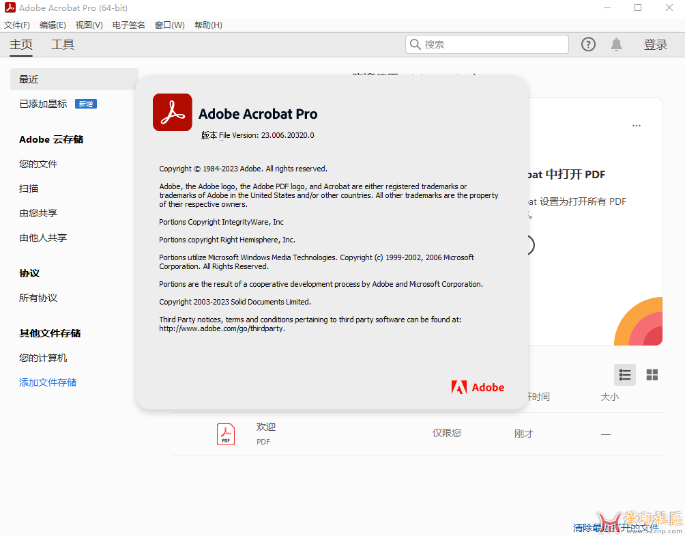This screenshot has height=536, width=685.
Task: Open the notifications bell icon
Action: 616,44
